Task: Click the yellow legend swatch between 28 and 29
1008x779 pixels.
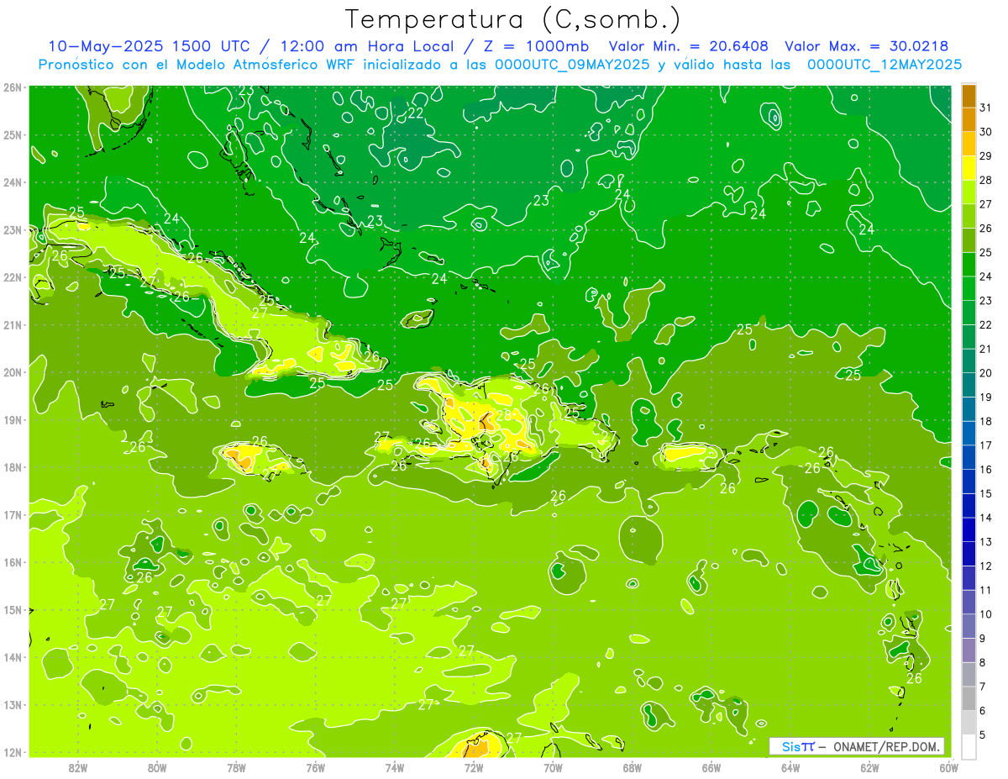Action: [x=969, y=168]
